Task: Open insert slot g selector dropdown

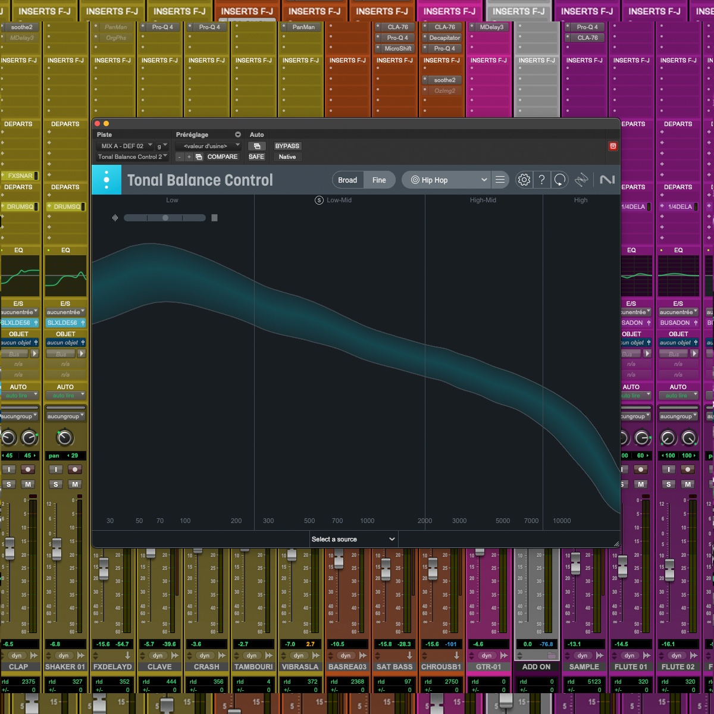Action: [162, 146]
